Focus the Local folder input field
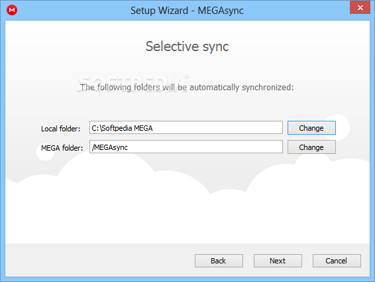 coord(186,127)
